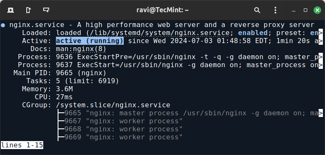Click 'Tasks: 5 (limit: 6919)' text
Screen dimensions: 325x155
click(x=72, y=81)
